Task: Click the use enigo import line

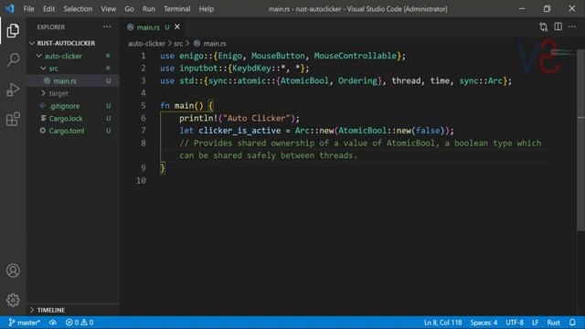Action: coord(282,56)
